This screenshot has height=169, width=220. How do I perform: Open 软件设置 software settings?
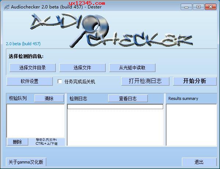tap(30, 81)
